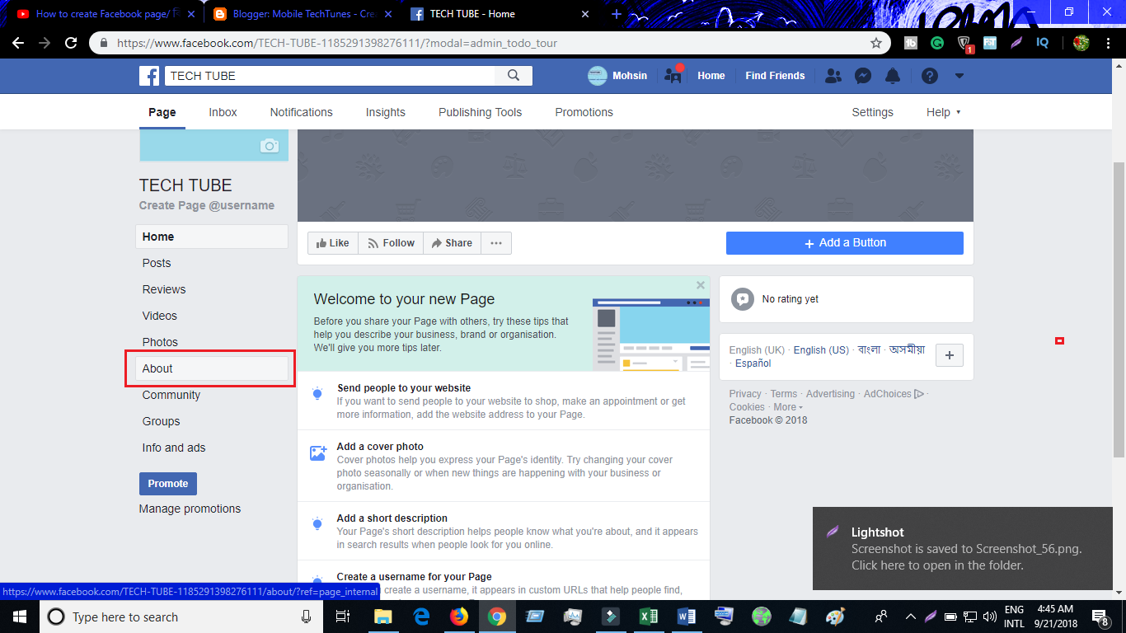Click the camera icon on the profile picture
This screenshot has height=633, width=1126.
pos(270,146)
